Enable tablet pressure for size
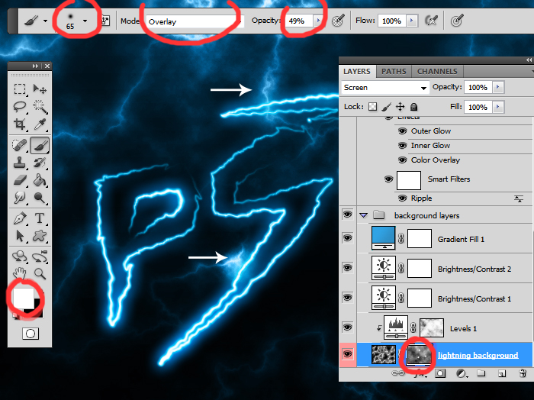534x400 pixels. pyautogui.click(x=456, y=21)
